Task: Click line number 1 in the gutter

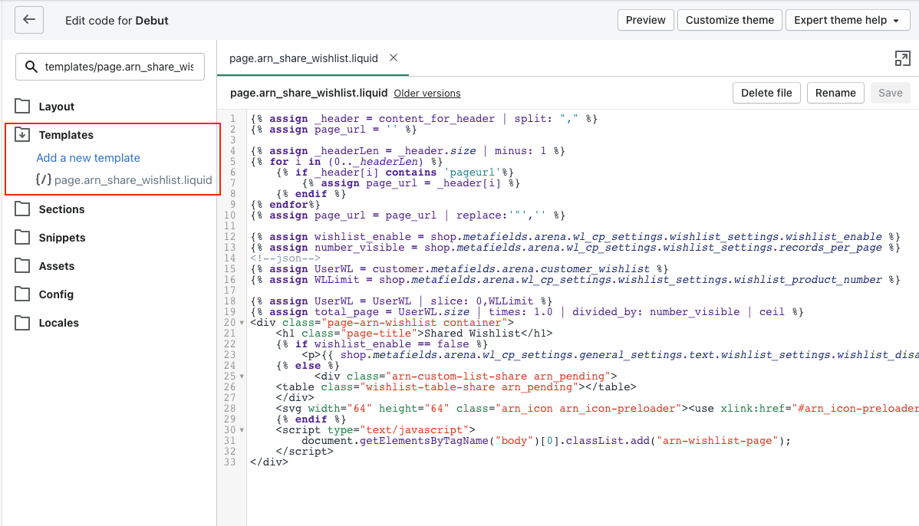Action: click(232, 118)
